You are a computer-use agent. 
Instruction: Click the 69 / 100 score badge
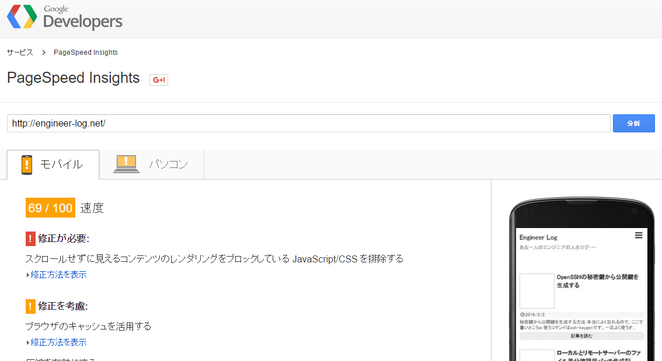tap(50, 208)
